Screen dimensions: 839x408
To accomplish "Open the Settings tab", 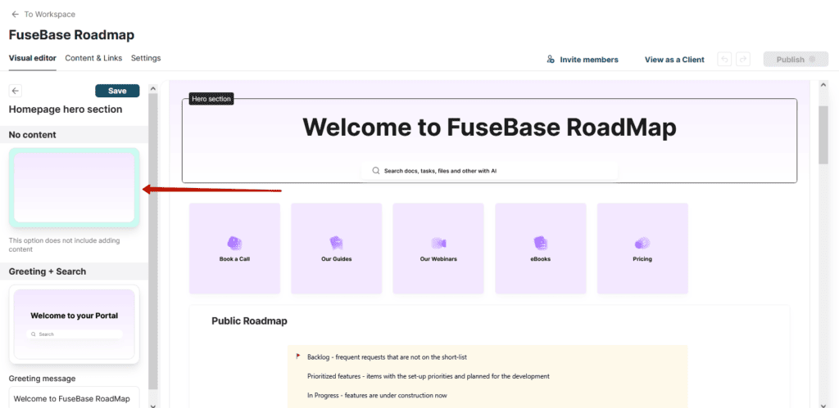I will tap(146, 58).
